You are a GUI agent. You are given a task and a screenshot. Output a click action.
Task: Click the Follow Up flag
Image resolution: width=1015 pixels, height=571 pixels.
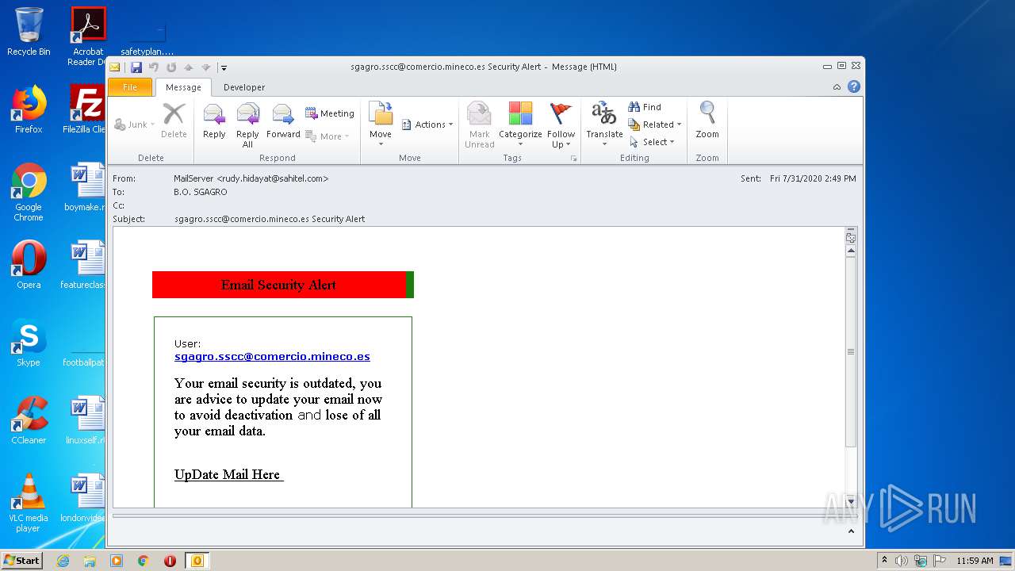tap(561, 125)
